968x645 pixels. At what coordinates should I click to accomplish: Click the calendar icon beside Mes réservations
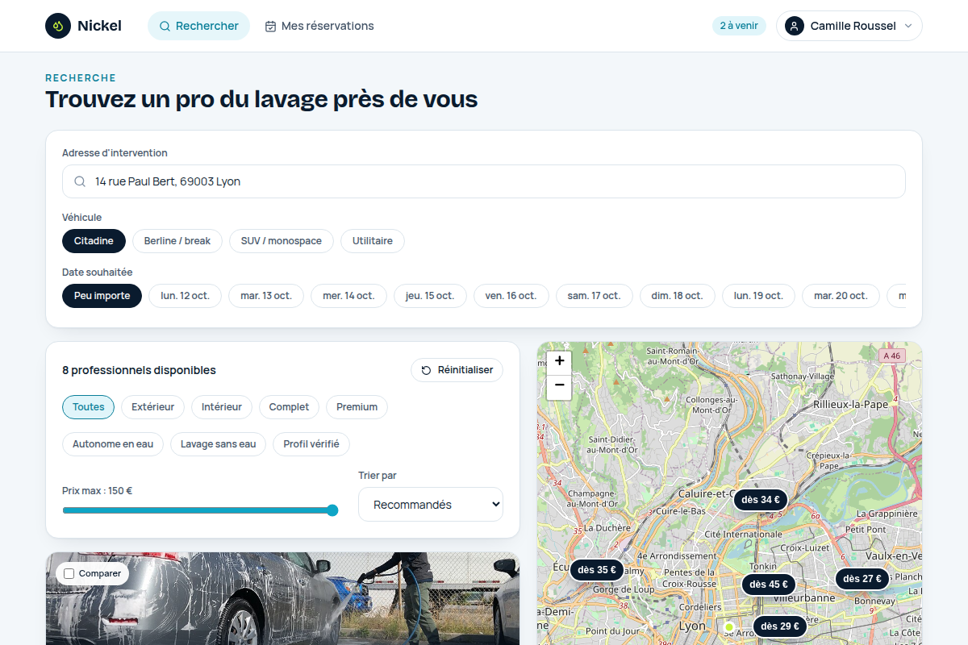271,26
